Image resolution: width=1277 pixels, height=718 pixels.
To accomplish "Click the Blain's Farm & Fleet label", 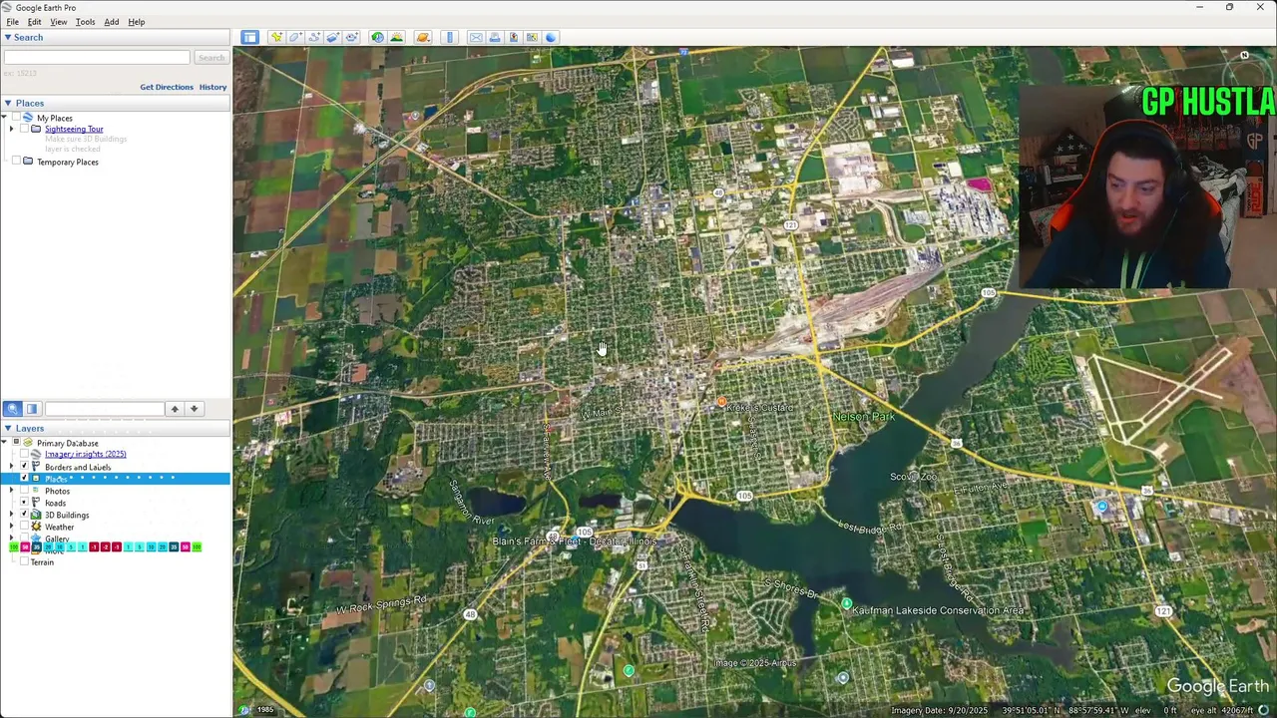I will pyautogui.click(x=575, y=541).
